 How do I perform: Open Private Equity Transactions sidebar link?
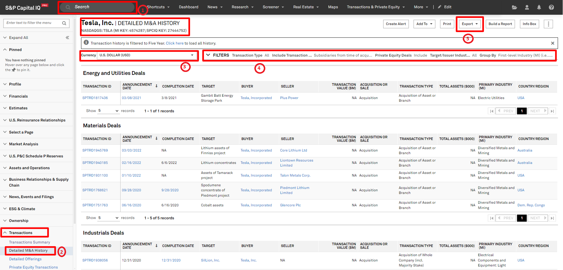click(33, 267)
